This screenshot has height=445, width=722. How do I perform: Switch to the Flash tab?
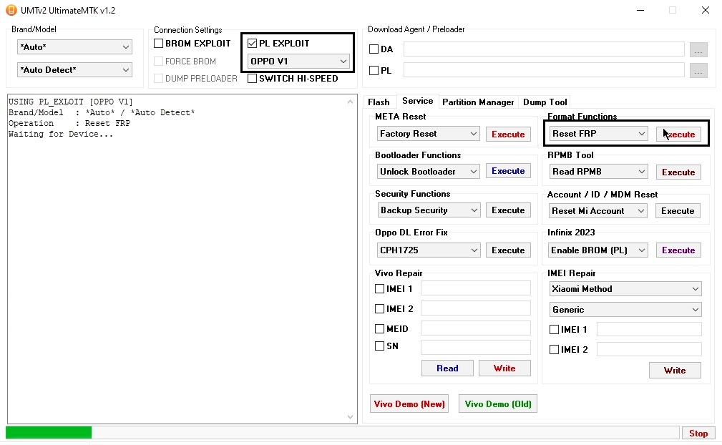tap(379, 102)
